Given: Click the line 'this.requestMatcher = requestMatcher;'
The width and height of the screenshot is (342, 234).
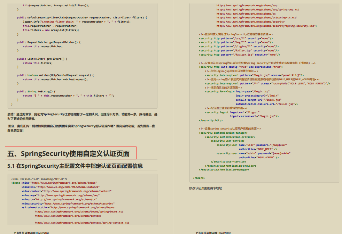Looking at the screenshot, I should pos(50,26).
